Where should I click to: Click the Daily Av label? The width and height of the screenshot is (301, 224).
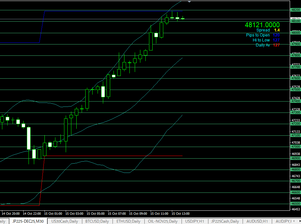click(x=263, y=45)
